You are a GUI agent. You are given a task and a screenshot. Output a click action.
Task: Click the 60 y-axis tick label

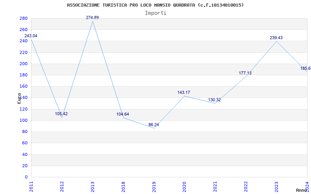pyautogui.click(x=24, y=143)
